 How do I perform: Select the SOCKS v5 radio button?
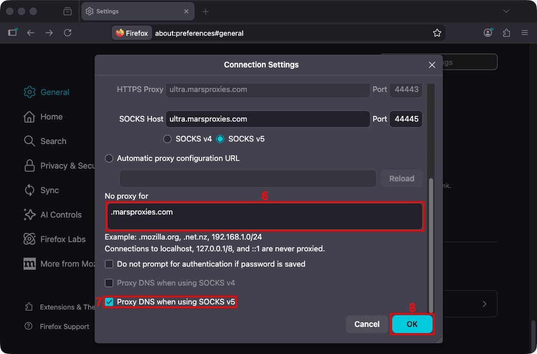click(220, 139)
